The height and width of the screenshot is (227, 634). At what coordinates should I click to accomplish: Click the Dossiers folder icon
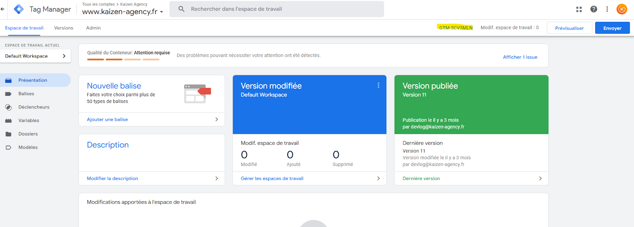pyautogui.click(x=8, y=134)
